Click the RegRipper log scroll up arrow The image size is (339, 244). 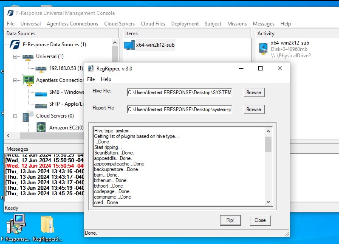[x=268, y=131]
